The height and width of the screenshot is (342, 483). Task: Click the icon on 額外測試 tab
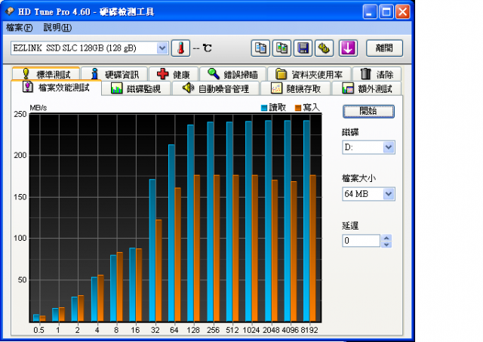pyautogui.click(x=347, y=88)
